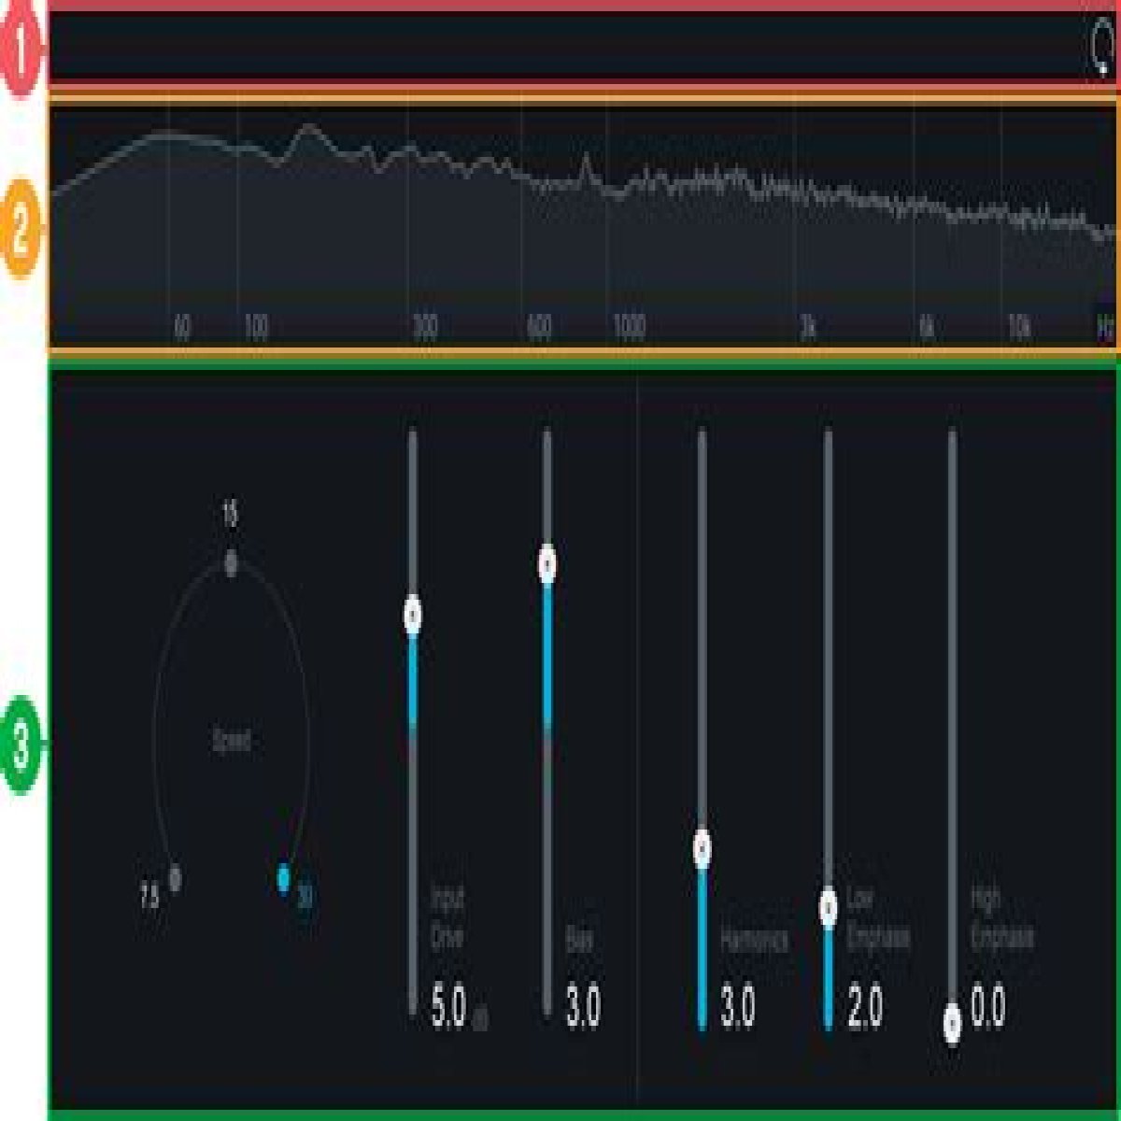Click the 60 Hz frequency axis label
This screenshot has height=1121, width=1121.
tap(182, 328)
